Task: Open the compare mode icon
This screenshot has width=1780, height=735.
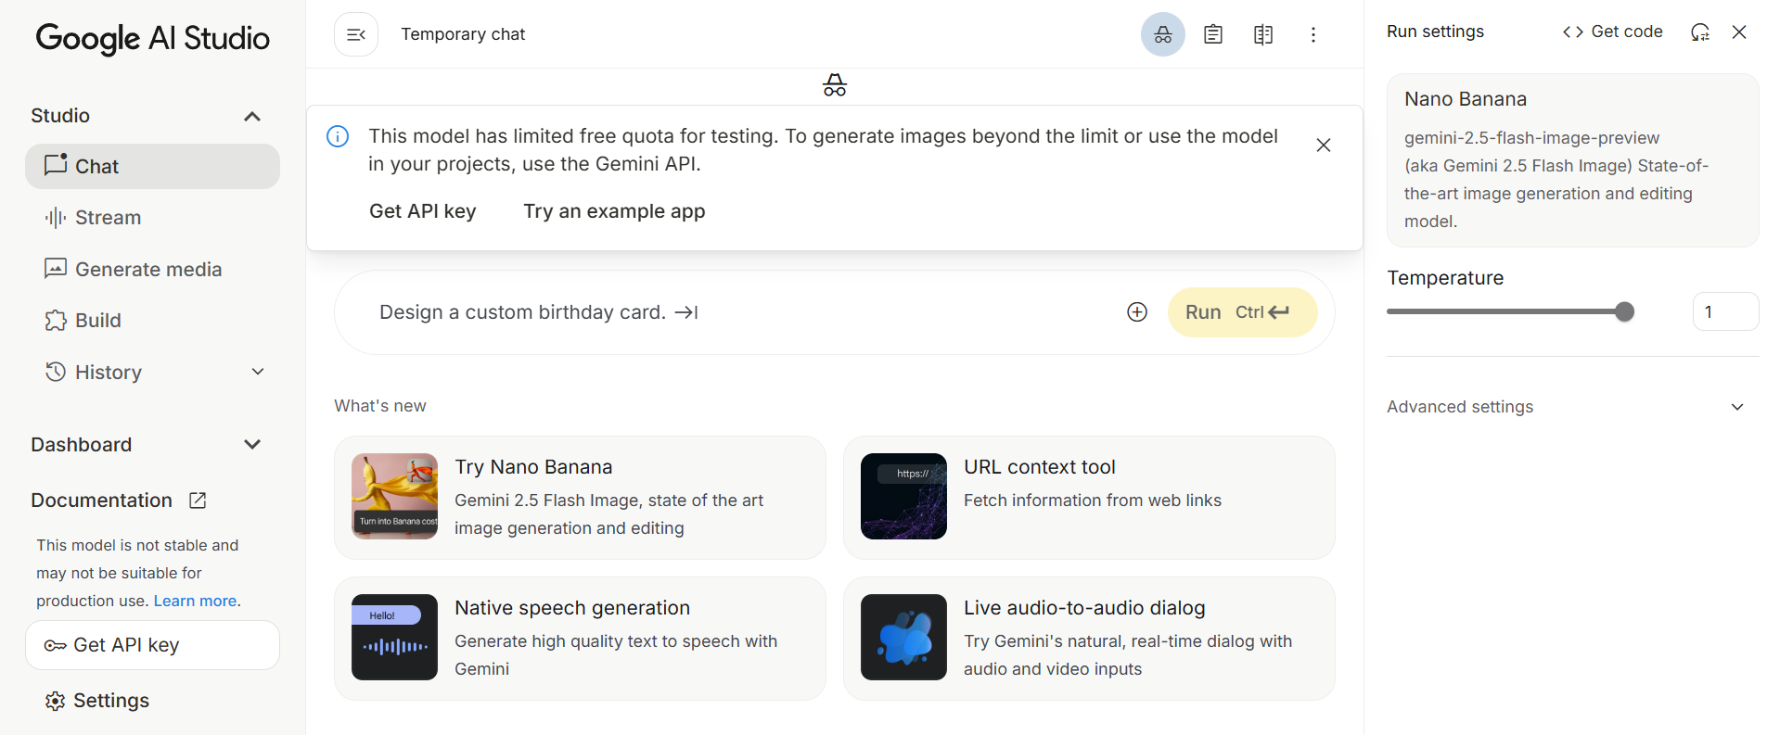Action: click(1263, 34)
